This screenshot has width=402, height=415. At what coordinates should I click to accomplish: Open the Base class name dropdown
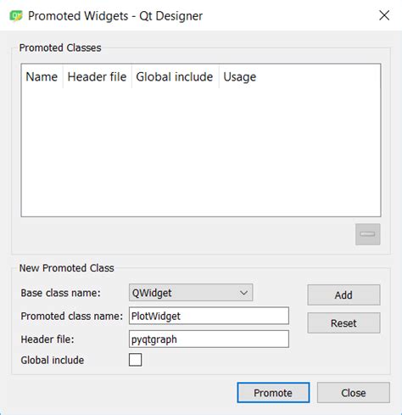[x=191, y=293]
